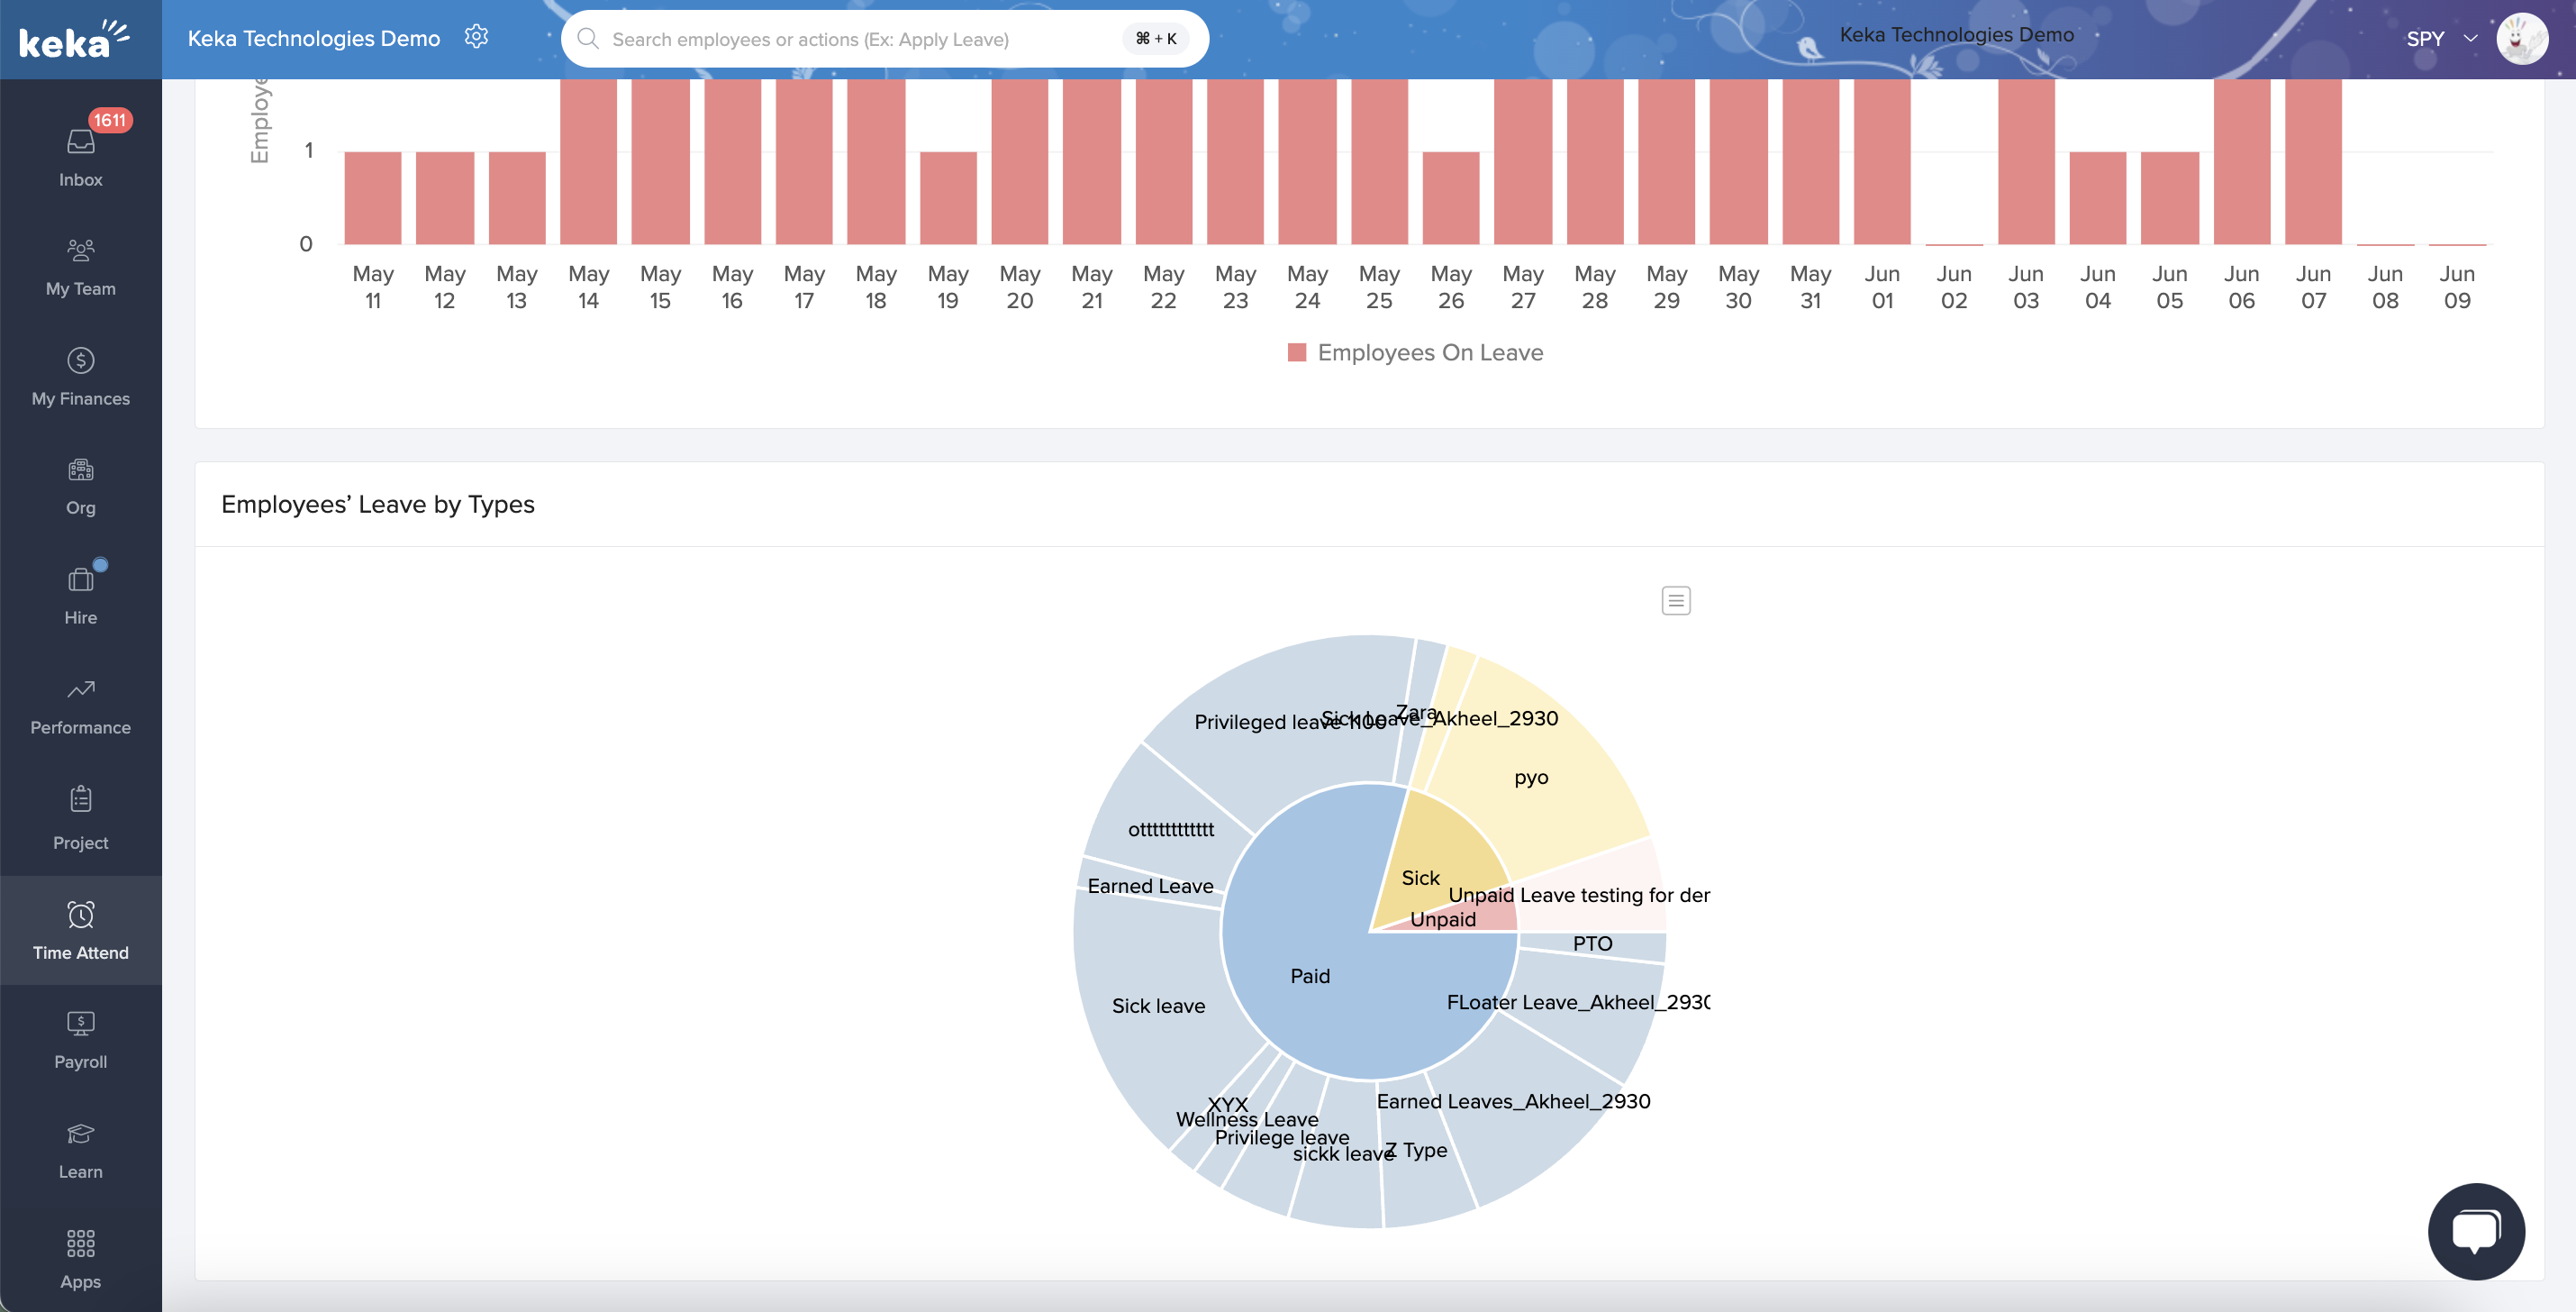Open Payroll module icon
2576x1312 pixels.
click(80, 1024)
